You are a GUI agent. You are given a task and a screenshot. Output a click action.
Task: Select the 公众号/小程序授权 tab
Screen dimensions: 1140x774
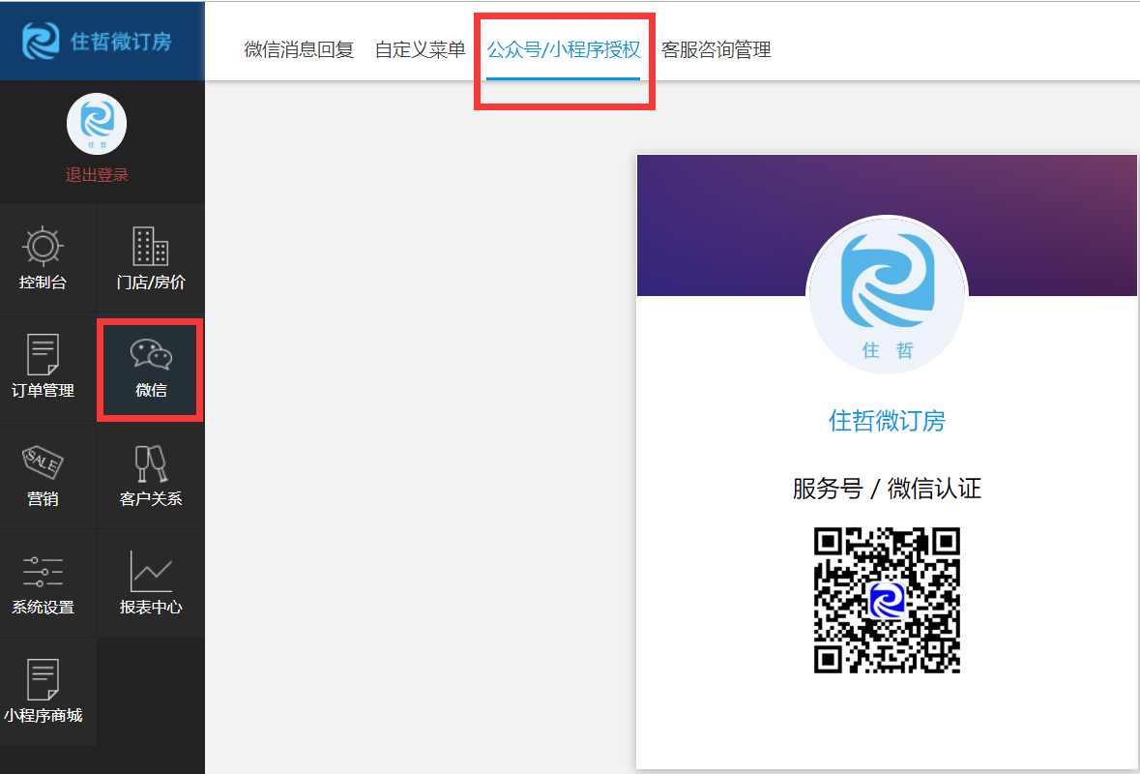[x=564, y=49]
